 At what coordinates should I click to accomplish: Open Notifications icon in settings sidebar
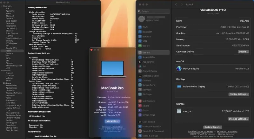tap(140, 101)
